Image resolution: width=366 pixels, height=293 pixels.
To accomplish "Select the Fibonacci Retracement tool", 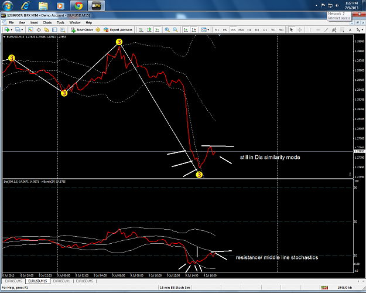I will [342, 30].
